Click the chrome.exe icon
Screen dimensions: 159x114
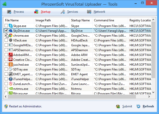tap(11, 35)
